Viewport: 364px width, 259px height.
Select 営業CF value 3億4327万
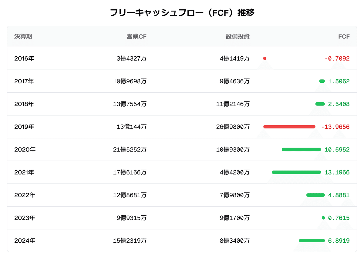(x=131, y=58)
